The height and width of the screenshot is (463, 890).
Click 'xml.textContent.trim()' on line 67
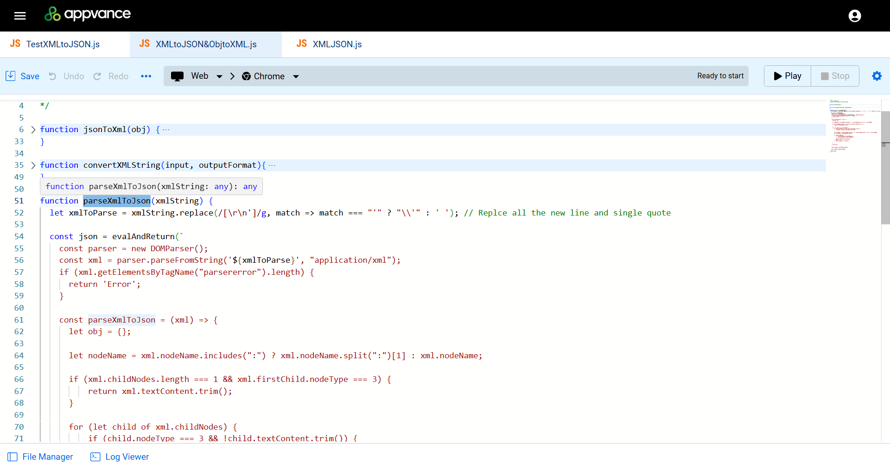(175, 391)
